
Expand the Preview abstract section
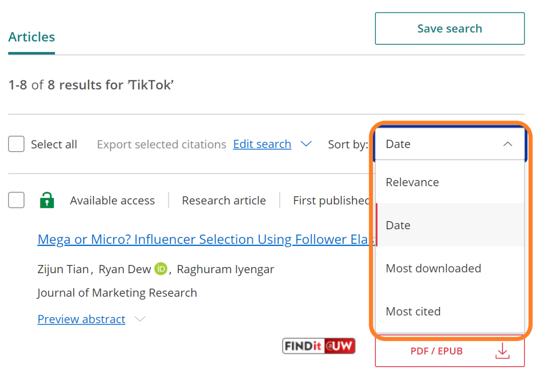[x=81, y=319]
